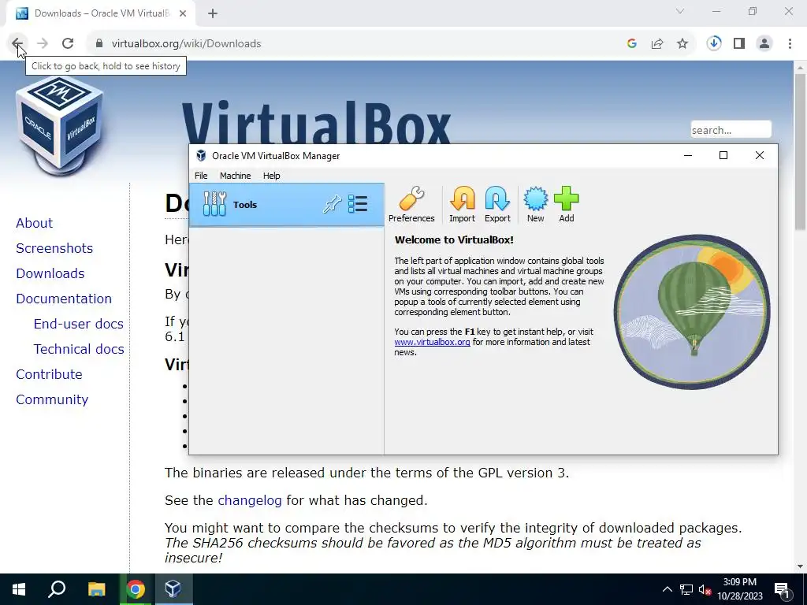
Task: Open the End-user docs link
Action: point(78,324)
